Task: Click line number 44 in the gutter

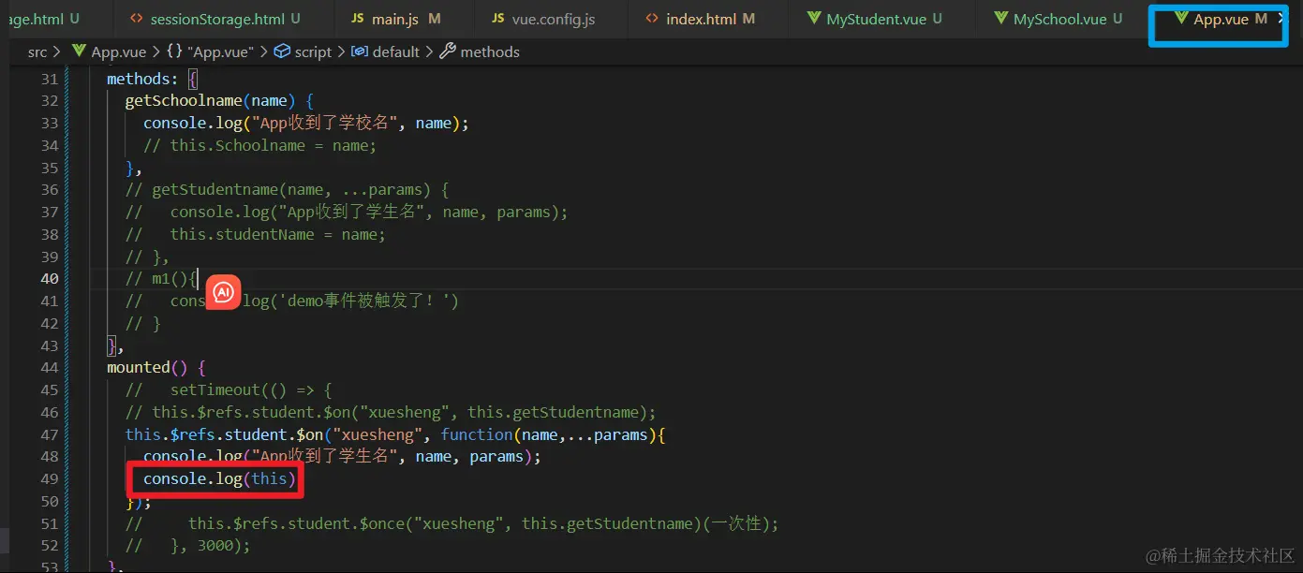Action: pos(49,367)
